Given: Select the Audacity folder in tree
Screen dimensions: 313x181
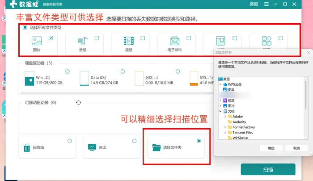Looking at the screenshot, I should tap(239, 122).
